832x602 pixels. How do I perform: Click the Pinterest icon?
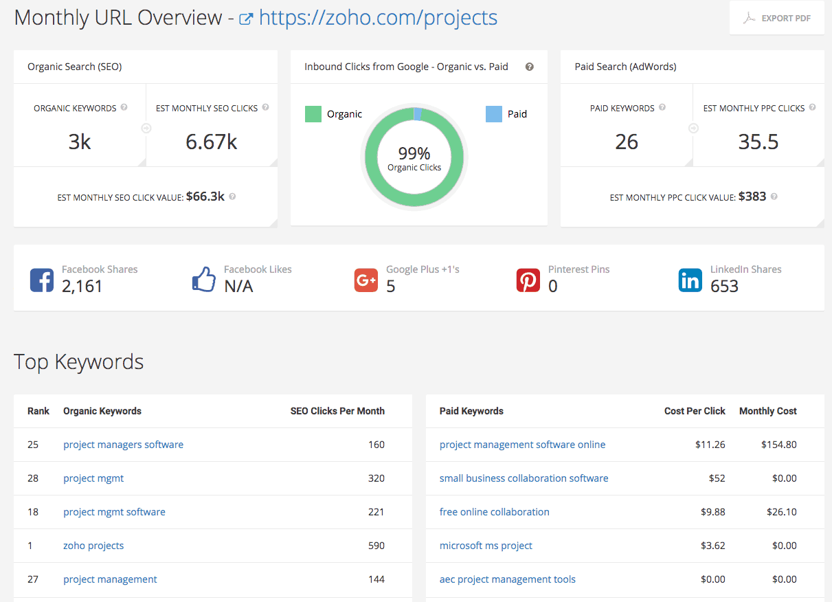528,280
